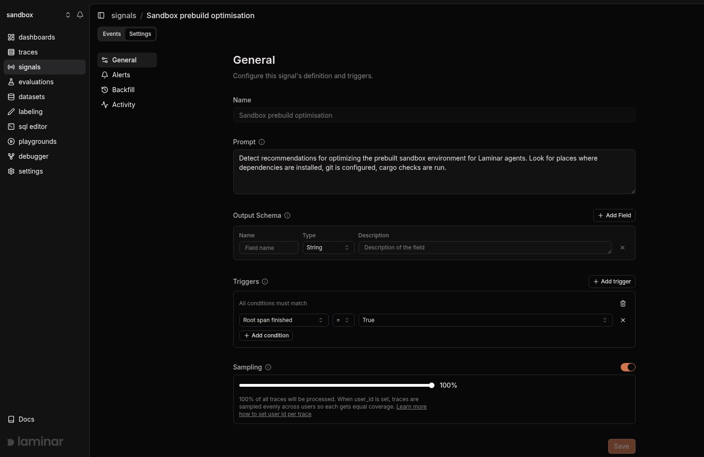Click info icon next to Triggers
704x457 pixels.
pyautogui.click(x=265, y=282)
